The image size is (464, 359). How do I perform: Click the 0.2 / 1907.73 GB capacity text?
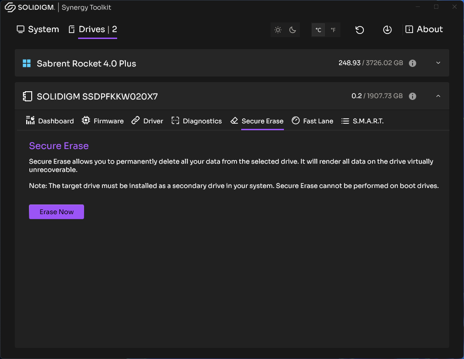377,96
